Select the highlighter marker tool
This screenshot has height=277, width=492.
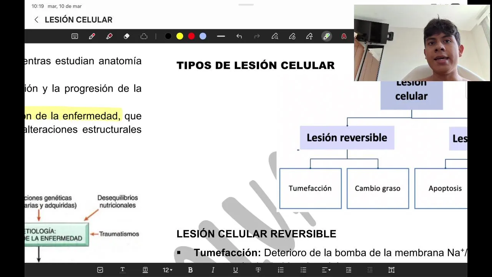[x=109, y=36]
